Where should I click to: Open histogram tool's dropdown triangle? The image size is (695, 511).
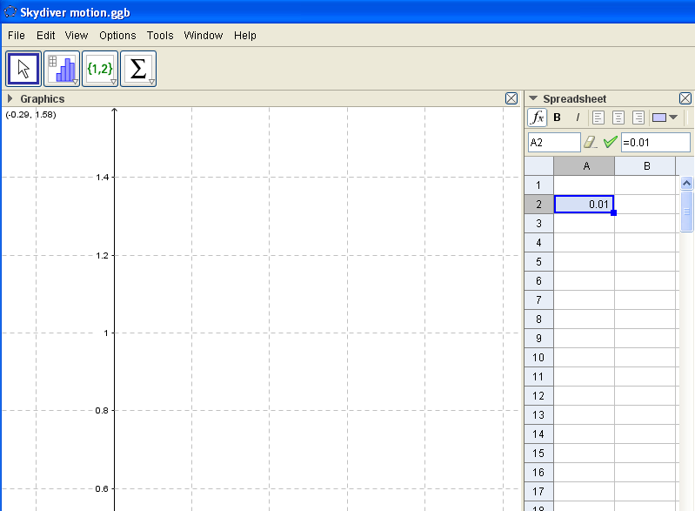pyautogui.click(x=76, y=82)
